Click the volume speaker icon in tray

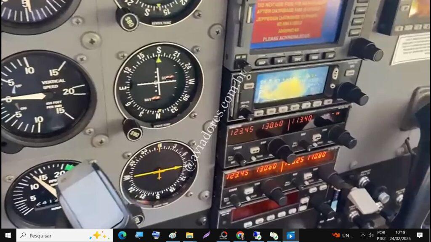370,235
